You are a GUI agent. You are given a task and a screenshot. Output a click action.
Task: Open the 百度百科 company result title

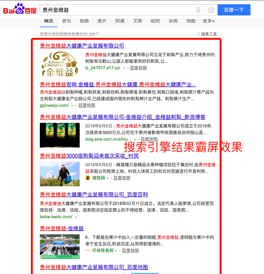point(94,195)
